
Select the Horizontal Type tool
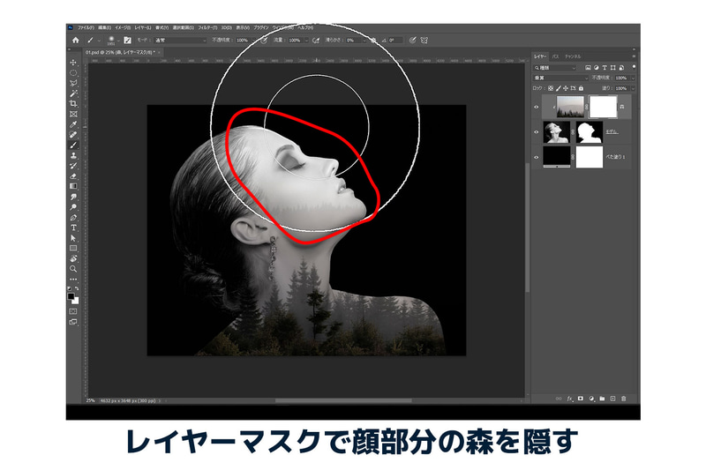click(73, 228)
